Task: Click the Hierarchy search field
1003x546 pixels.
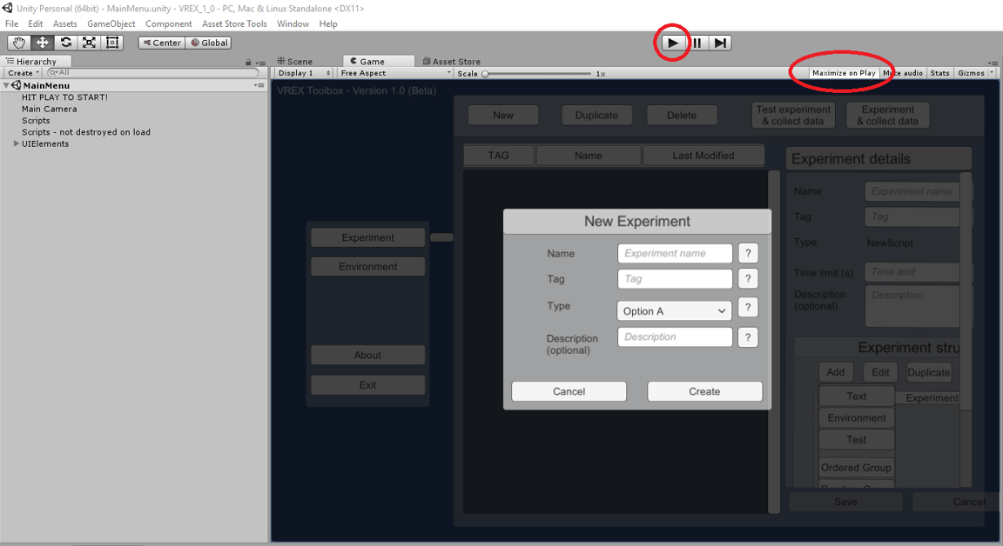Action: click(152, 73)
